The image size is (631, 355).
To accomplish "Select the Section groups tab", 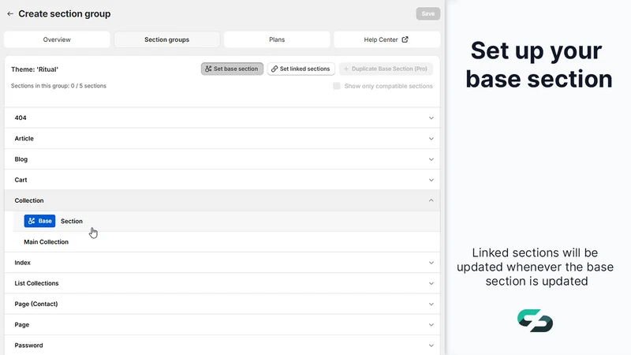I will (x=166, y=39).
